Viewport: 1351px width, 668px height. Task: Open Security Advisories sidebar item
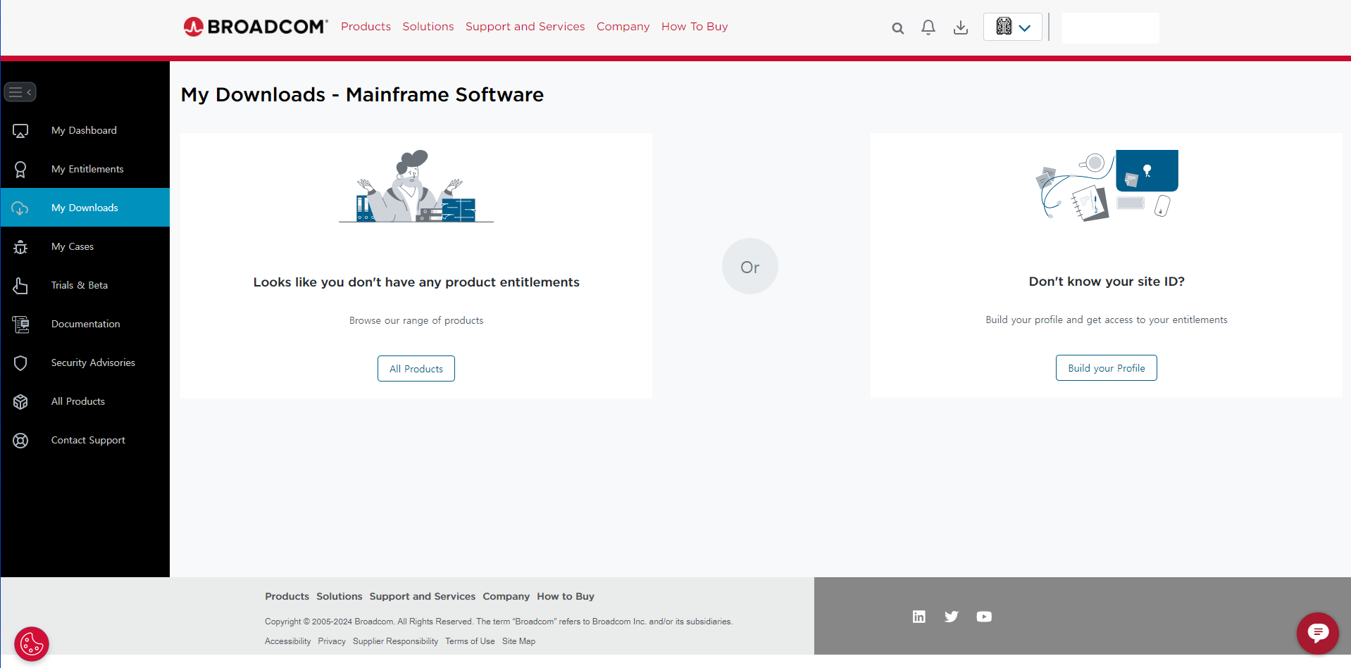pyautogui.click(x=85, y=363)
